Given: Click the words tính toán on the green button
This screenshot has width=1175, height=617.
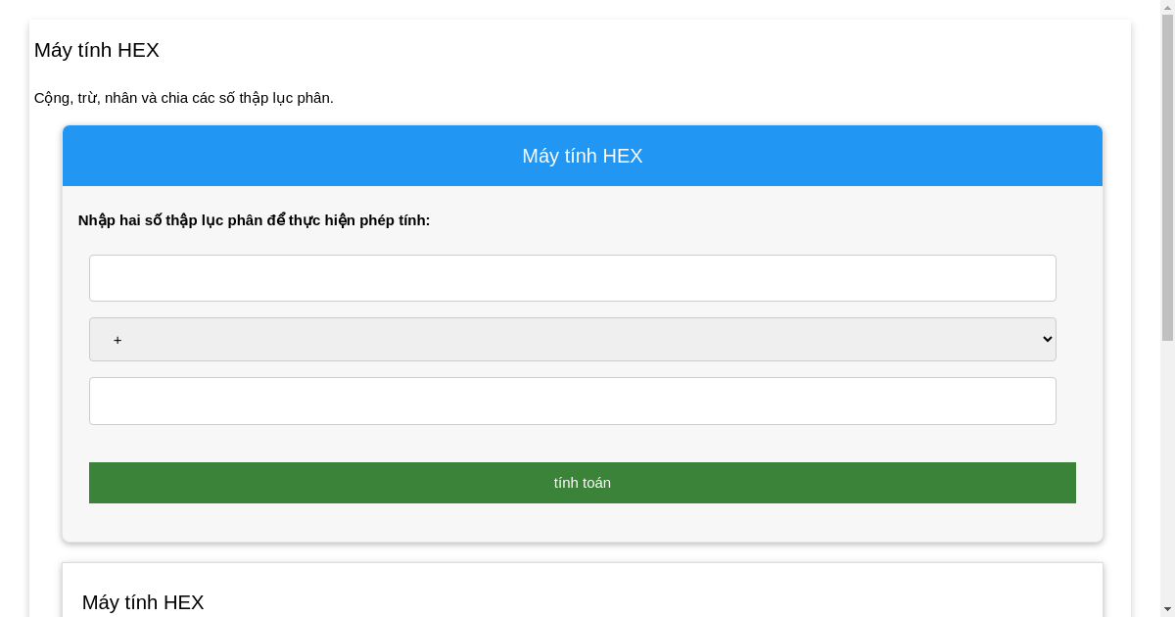Looking at the screenshot, I should click(582, 483).
